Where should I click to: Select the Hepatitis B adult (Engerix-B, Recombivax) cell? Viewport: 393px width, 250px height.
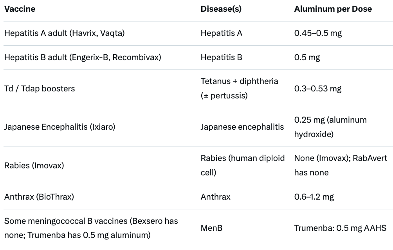[x=83, y=57]
